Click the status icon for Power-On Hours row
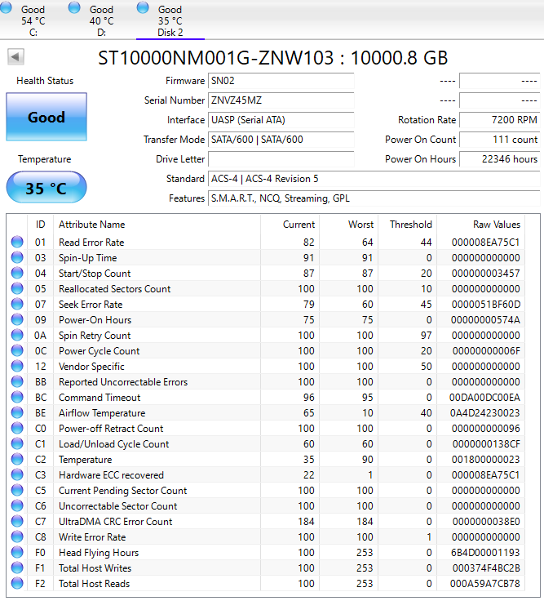 tap(17, 319)
